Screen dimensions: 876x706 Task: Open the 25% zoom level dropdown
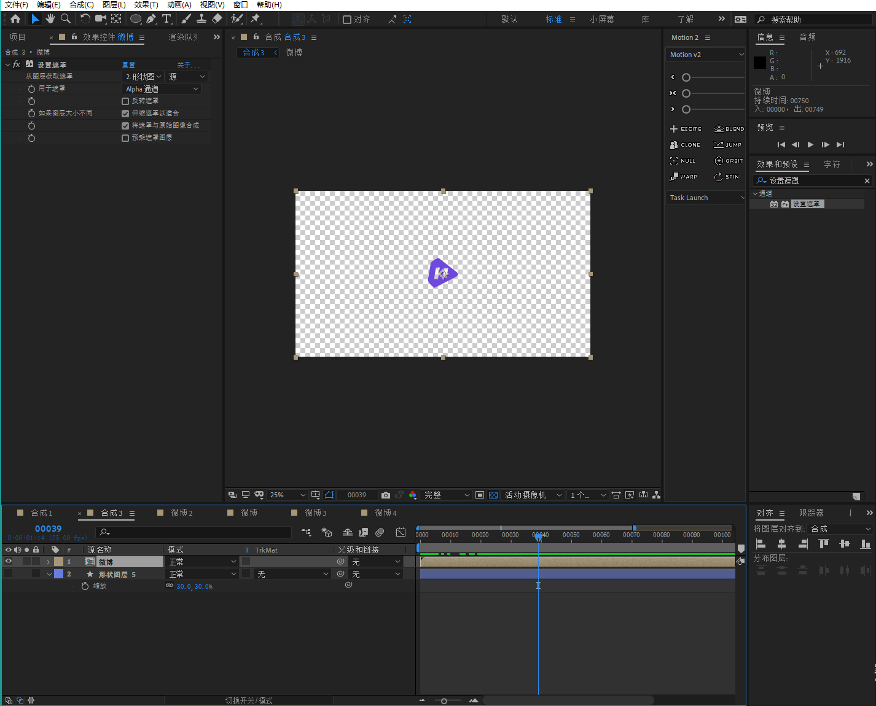[x=287, y=495]
